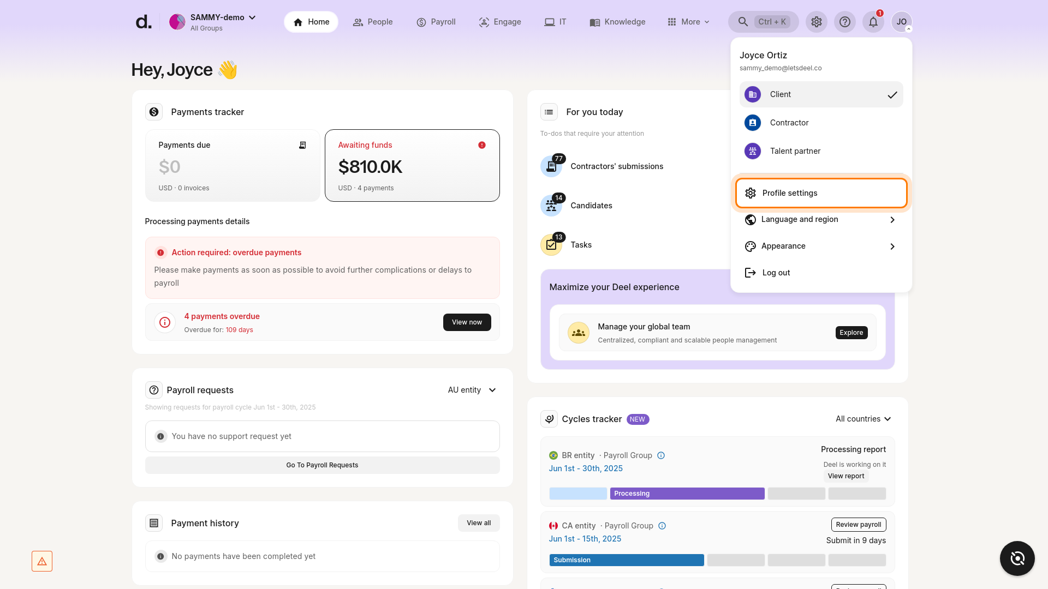The height and width of the screenshot is (589, 1048).
Task: Open the All countries dropdown
Action: pyautogui.click(x=863, y=419)
